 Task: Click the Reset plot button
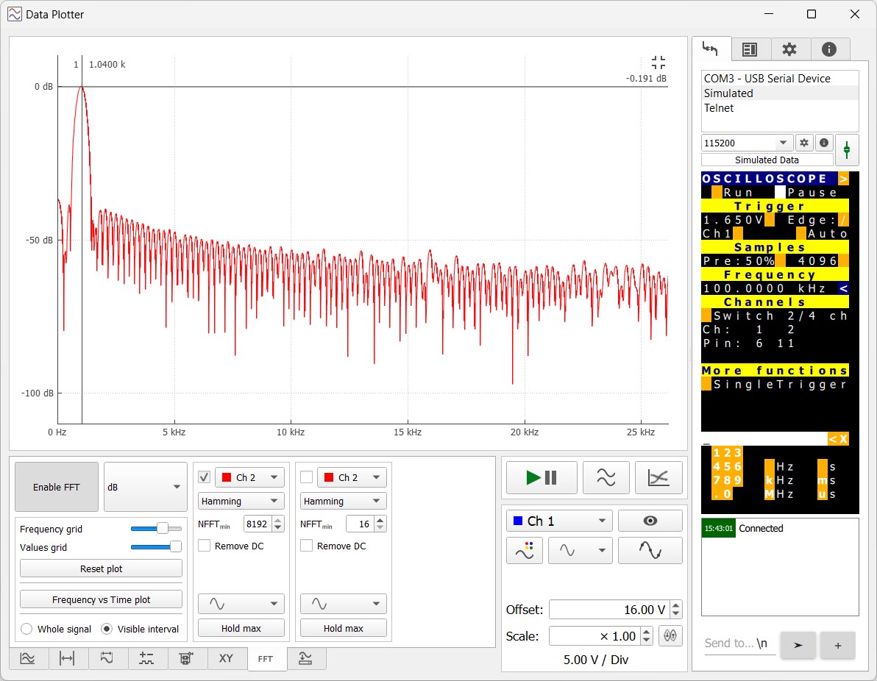coord(101,568)
